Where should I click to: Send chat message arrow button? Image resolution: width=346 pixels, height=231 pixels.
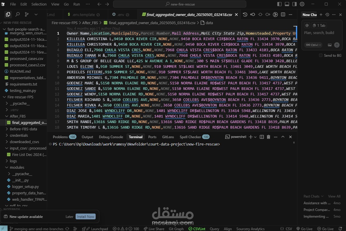pos(337,45)
